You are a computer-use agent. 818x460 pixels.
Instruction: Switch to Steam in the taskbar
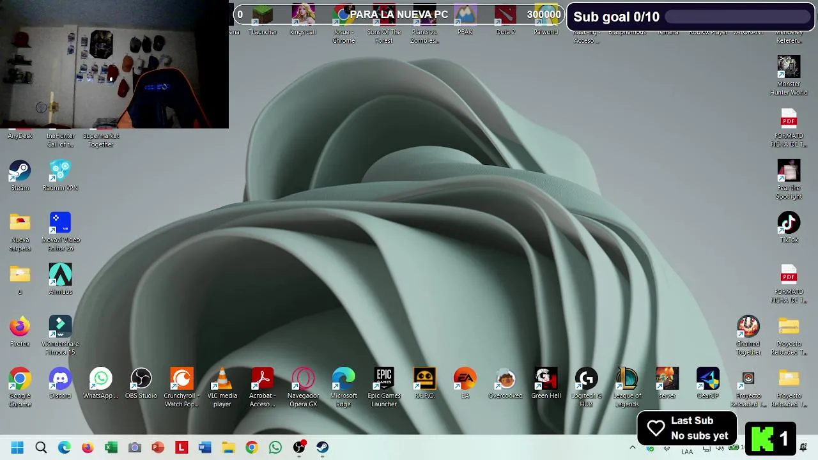[x=322, y=447]
